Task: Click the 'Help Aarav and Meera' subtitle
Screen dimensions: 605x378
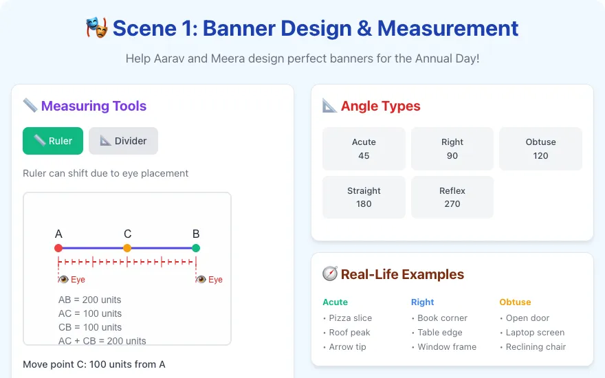Action: point(302,58)
